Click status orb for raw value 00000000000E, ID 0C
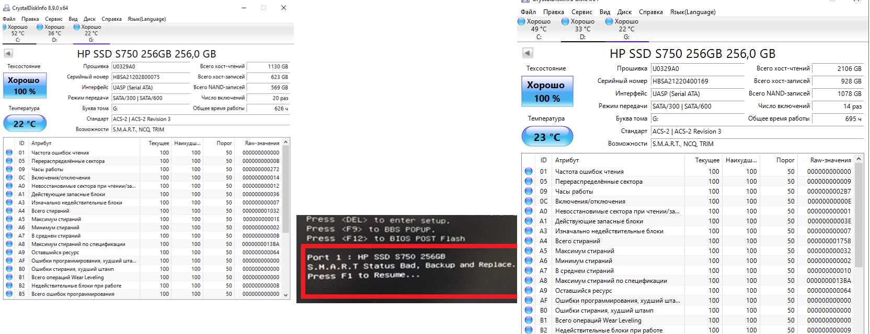Viewport: 870px width, 334px height. tap(529, 201)
